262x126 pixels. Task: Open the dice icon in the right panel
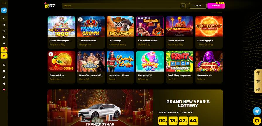click(x=258, y=89)
